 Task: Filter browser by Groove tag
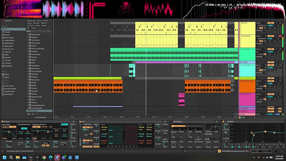[x=45, y=21]
